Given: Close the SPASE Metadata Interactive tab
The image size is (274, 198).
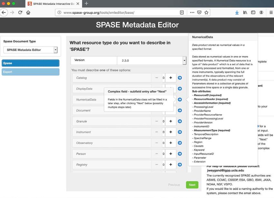Looking at the screenshot, I should [x=78, y=4].
